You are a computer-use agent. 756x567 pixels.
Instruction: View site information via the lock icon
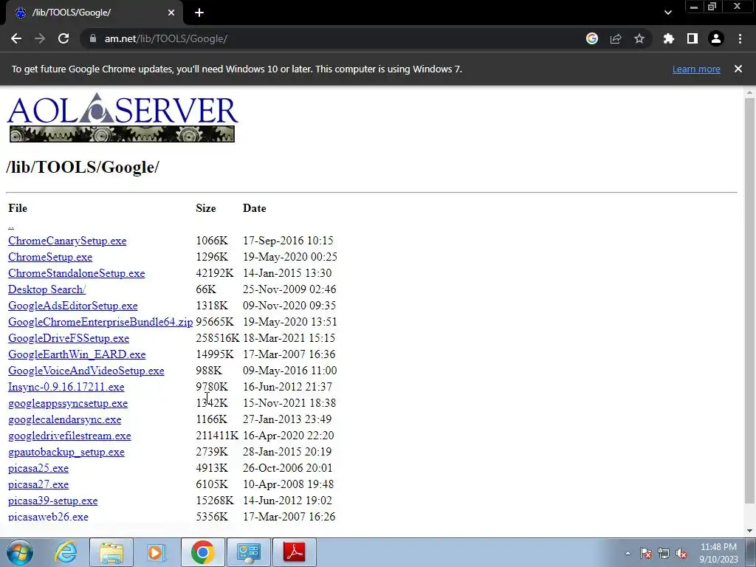click(93, 38)
